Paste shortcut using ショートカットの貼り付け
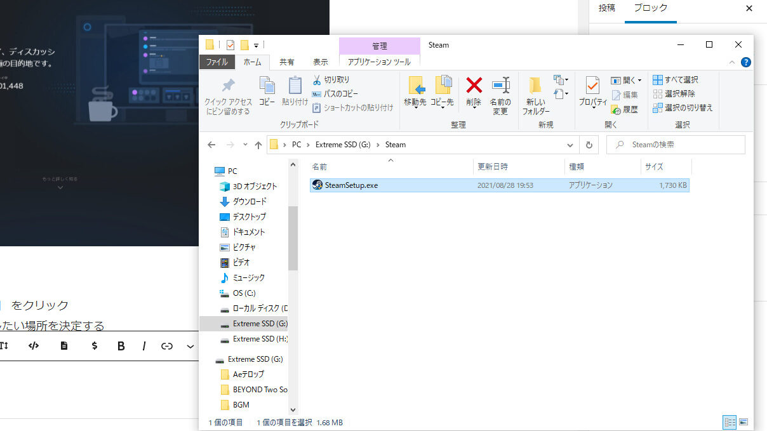This screenshot has height=431, width=767. pyautogui.click(x=353, y=108)
